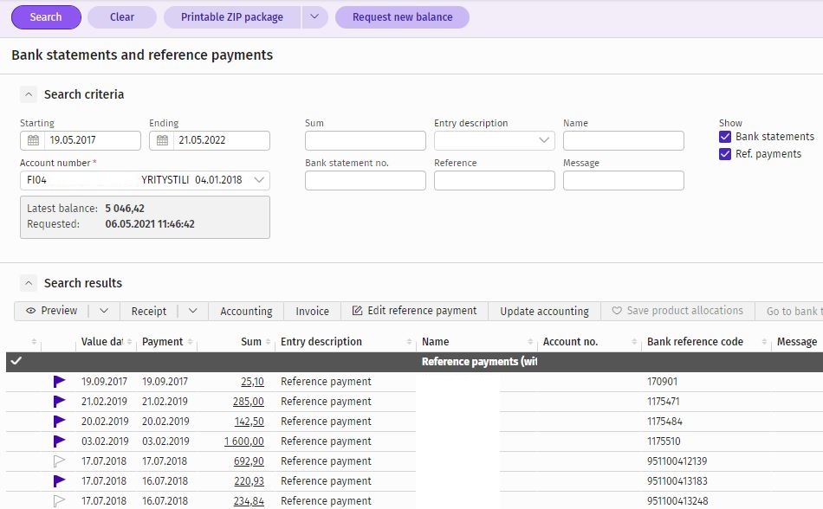
Task: Select the Invoice toolbar item
Action: [x=312, y=312]
